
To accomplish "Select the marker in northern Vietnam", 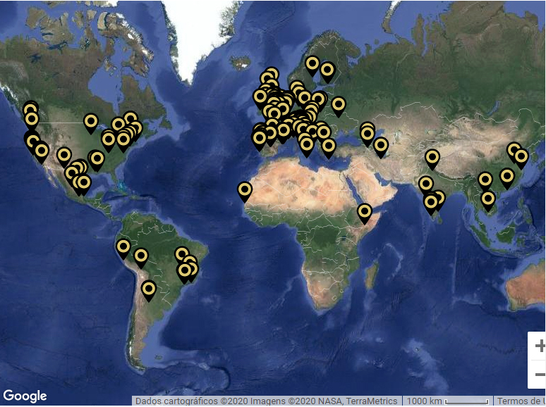I will point(485,182).
